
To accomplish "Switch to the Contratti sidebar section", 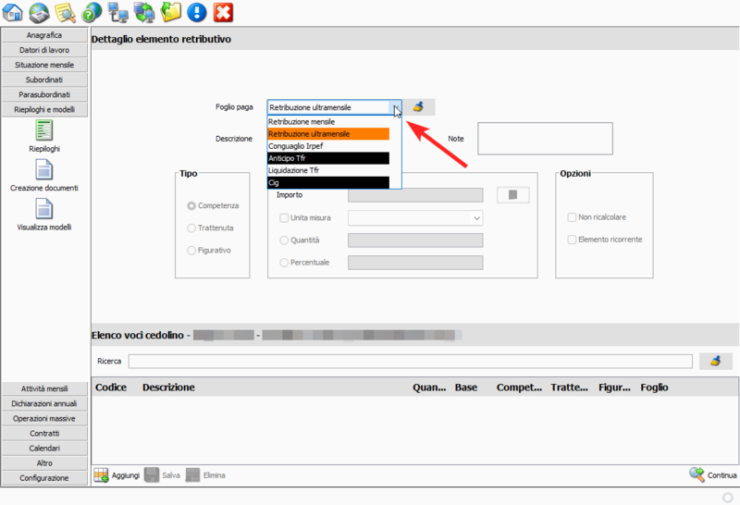I will coord(44,433).
